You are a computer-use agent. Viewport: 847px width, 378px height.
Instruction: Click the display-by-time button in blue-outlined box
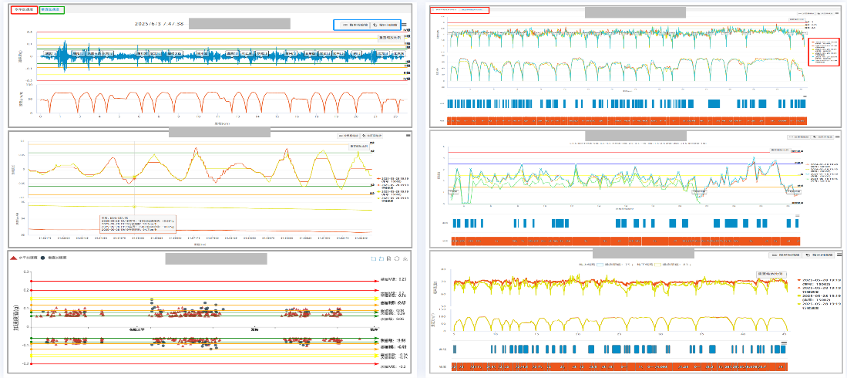[386, 25]
